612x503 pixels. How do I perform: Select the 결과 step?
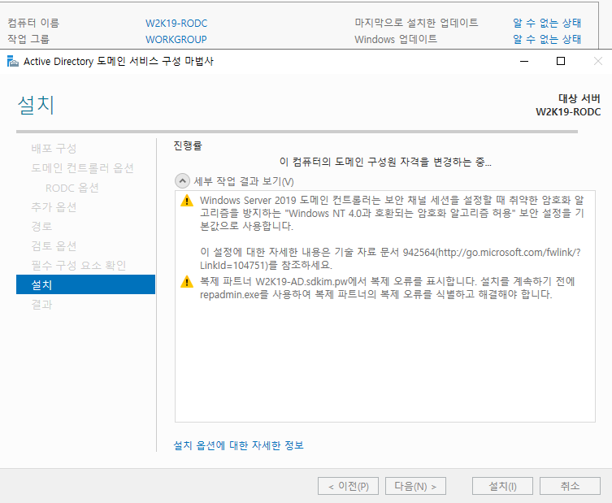[x=41, y=305]
